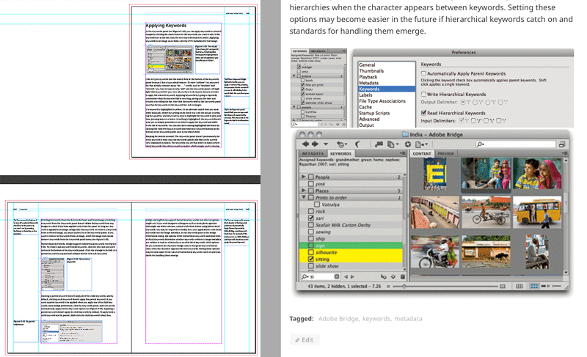The image size is (587, 357).
Task: Click the Open in Camera Raw circle icon
Action: pyautogui.click(x=408, y=144)
